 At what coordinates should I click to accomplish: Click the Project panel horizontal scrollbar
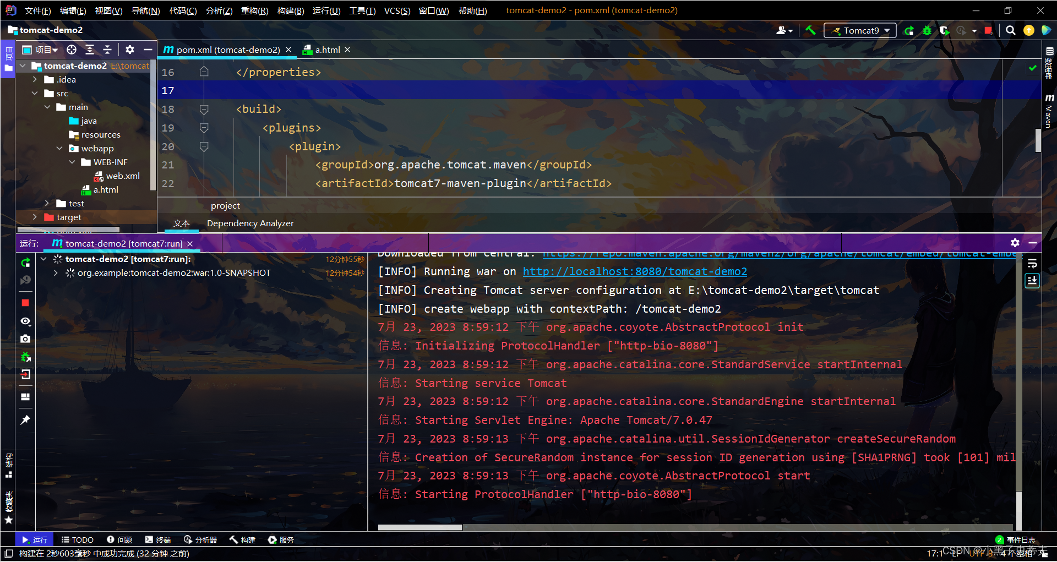pos(68,229)
